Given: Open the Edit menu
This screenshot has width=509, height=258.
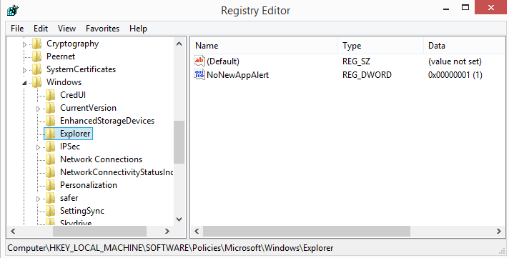Looking at the screenshot, I should tap(41, 29).
